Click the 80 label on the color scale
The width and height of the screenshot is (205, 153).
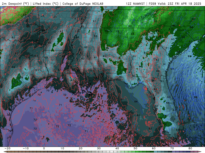point(190,148)
